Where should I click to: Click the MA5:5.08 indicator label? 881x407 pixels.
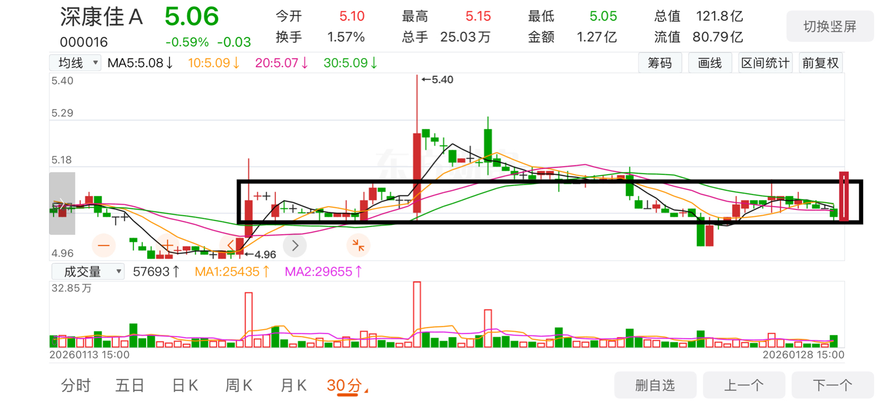pos(140,63)
